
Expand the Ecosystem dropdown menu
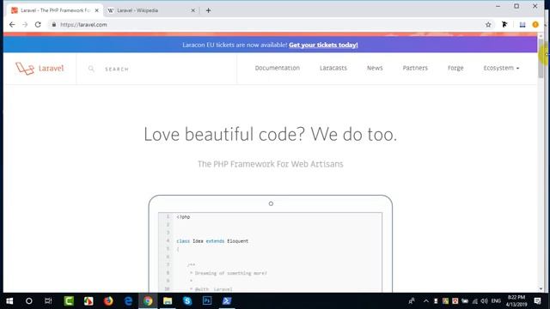(501, 68)
